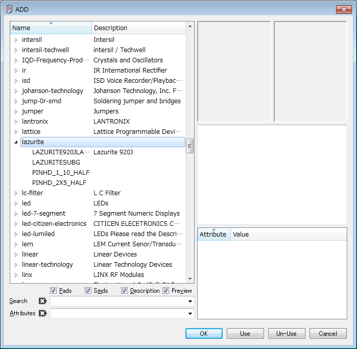Disable the Description checkbox

pos(125,291)
